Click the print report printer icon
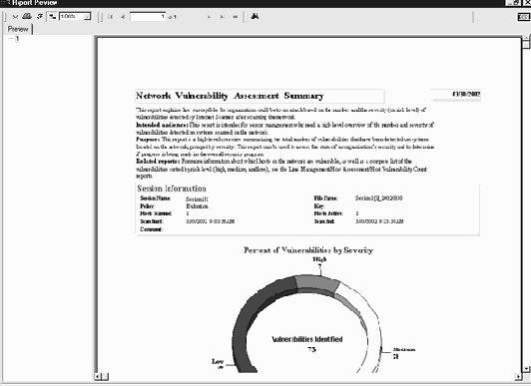 pos(27,16)
